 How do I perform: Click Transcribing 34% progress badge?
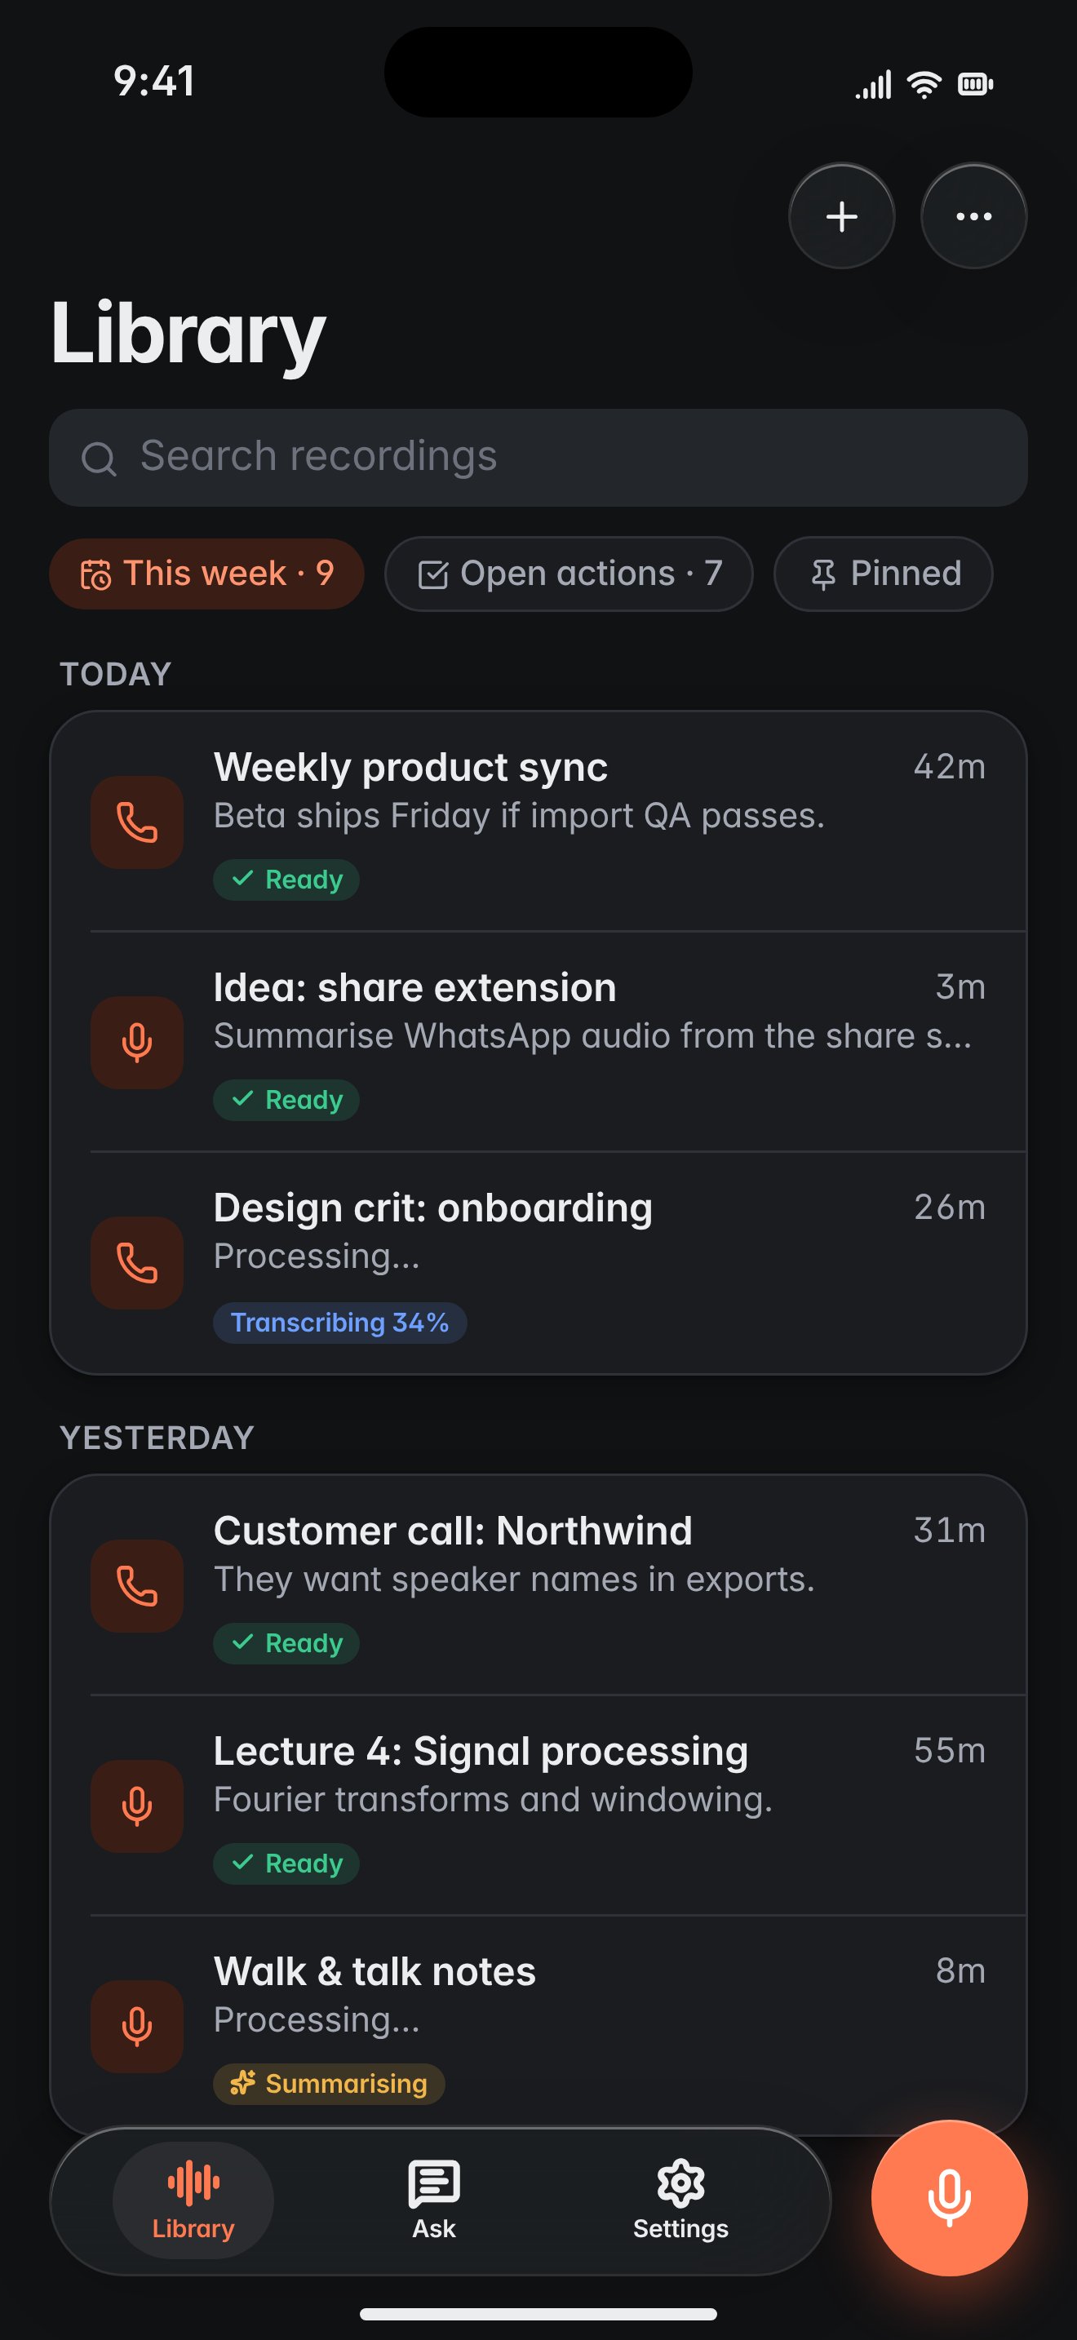[x=339, y=1323]
